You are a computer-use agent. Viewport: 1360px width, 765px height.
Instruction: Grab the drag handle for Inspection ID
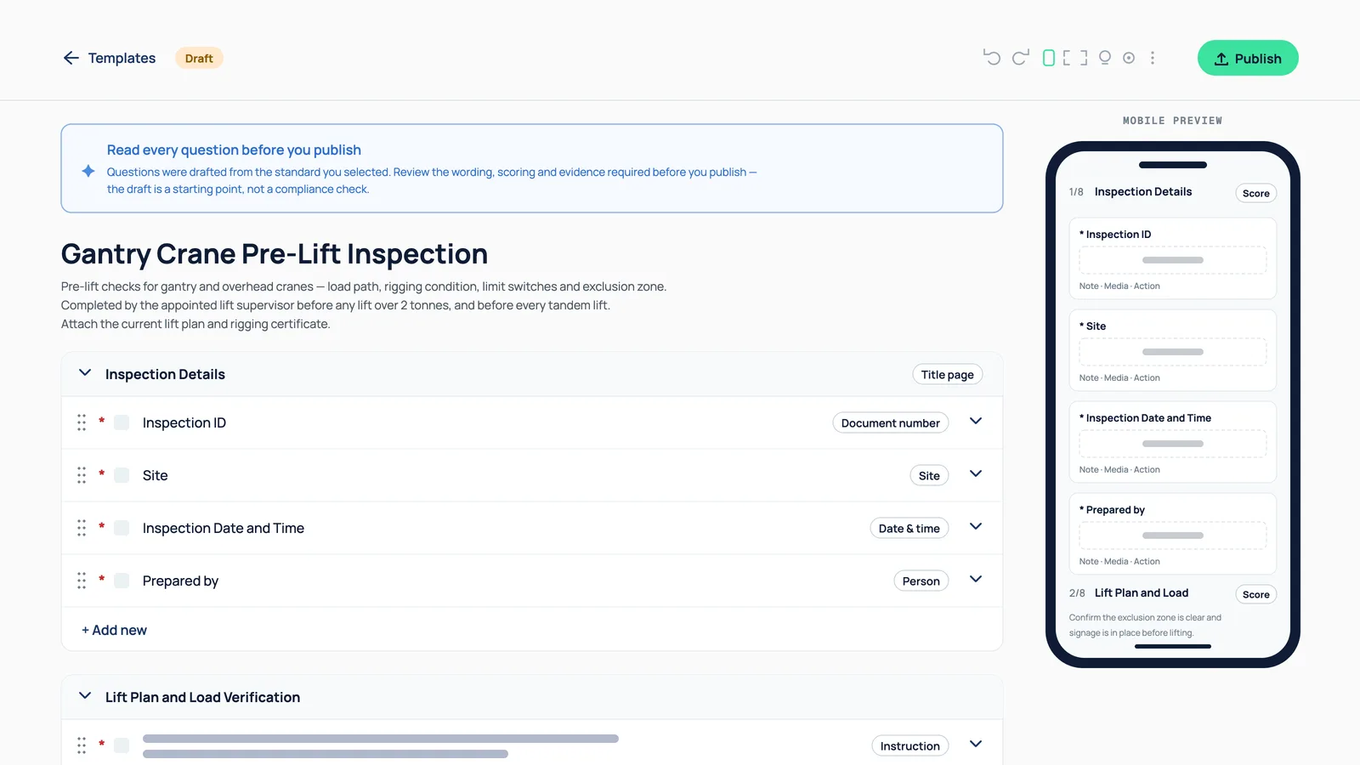pos(82,422)
